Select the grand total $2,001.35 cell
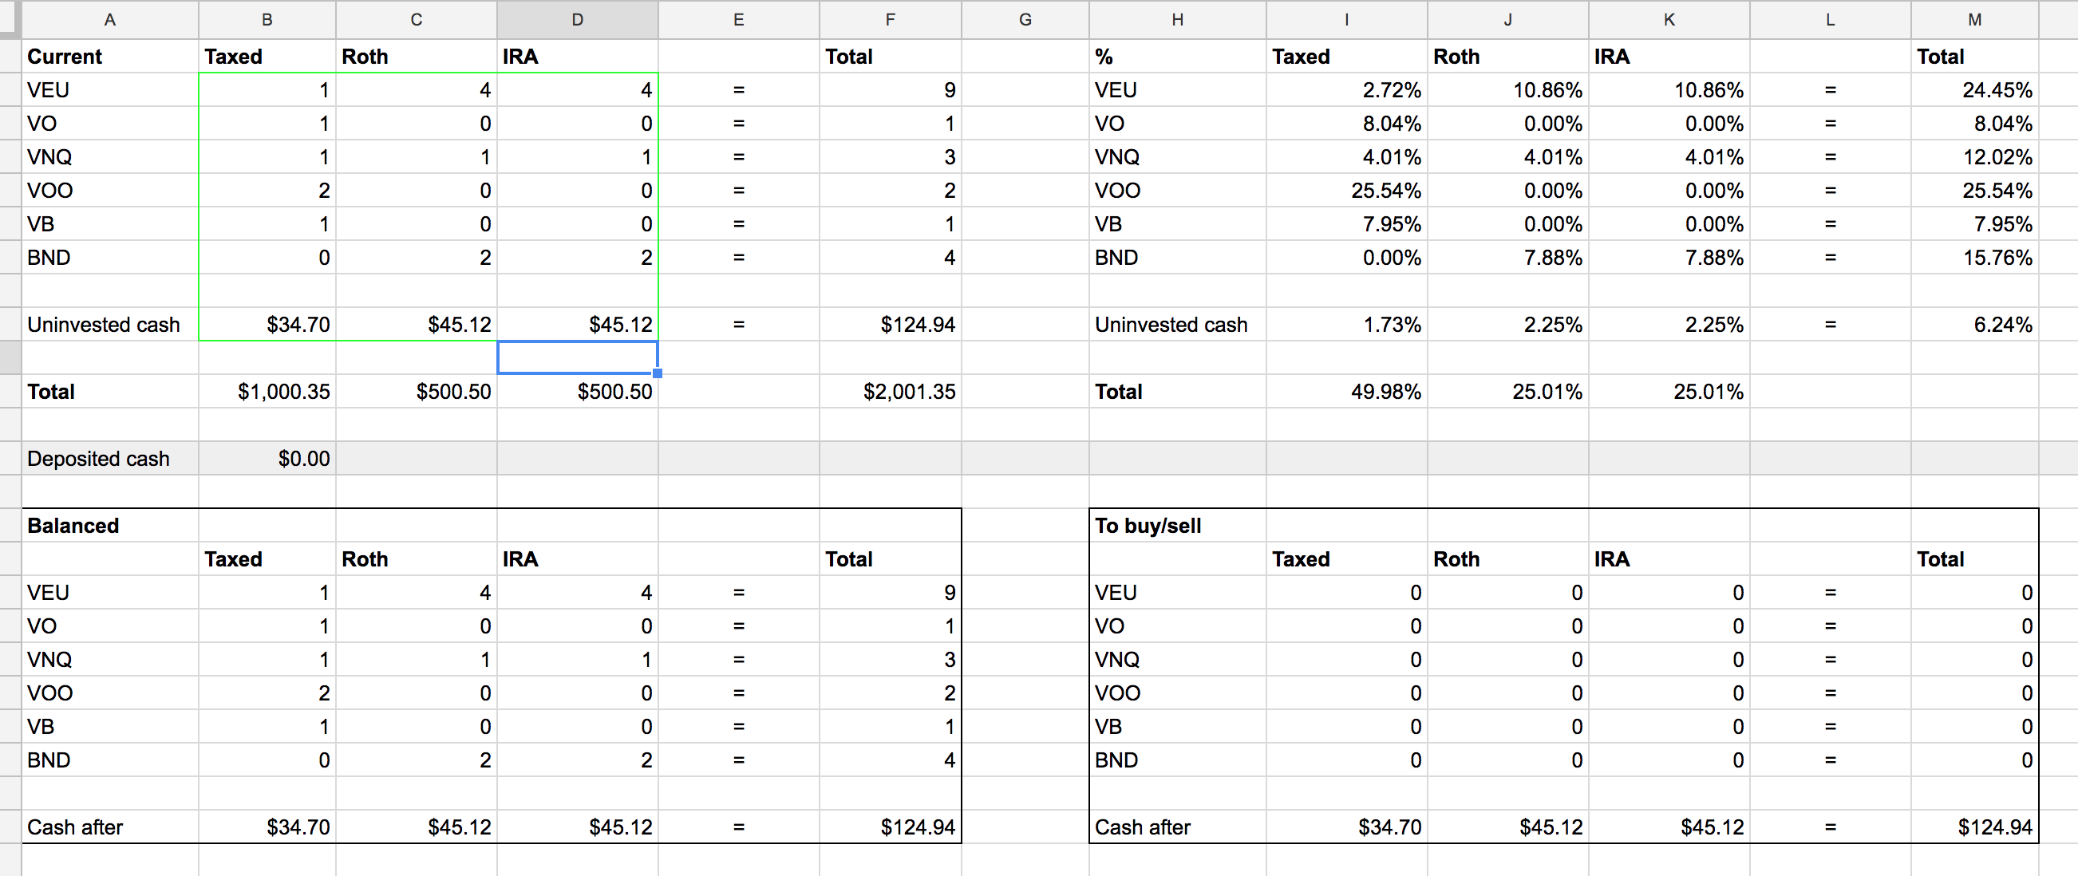This screenshot has width=2078, height=876. [x=891, y=391]
